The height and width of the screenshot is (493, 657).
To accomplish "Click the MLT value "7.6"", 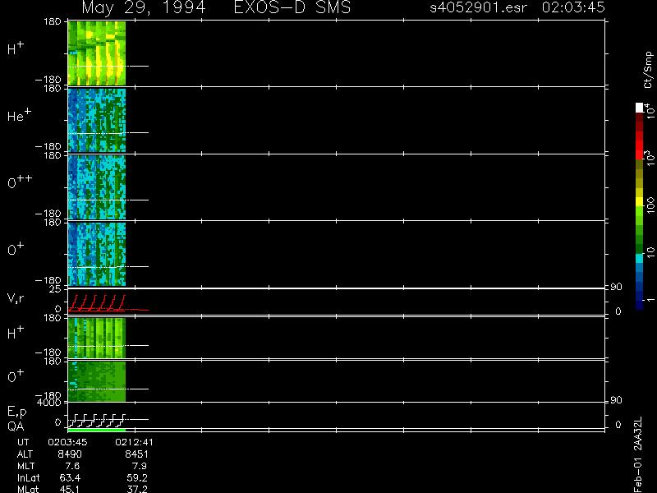I will [x=72, y=466].
